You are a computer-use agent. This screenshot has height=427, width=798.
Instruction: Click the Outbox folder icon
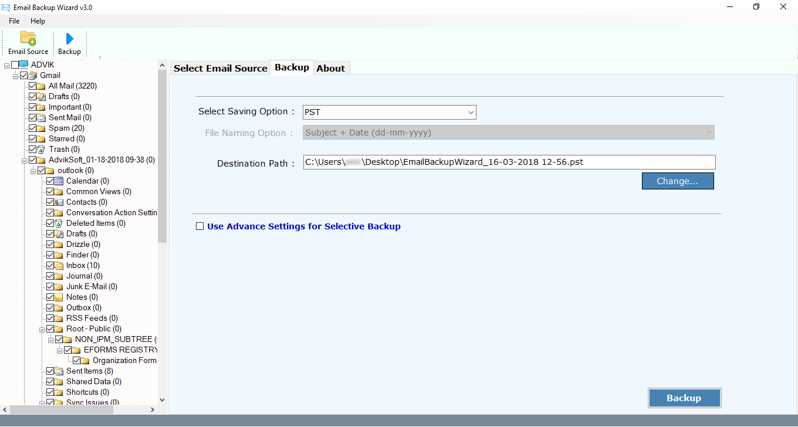pyautogui.click(x=59, y=307)
